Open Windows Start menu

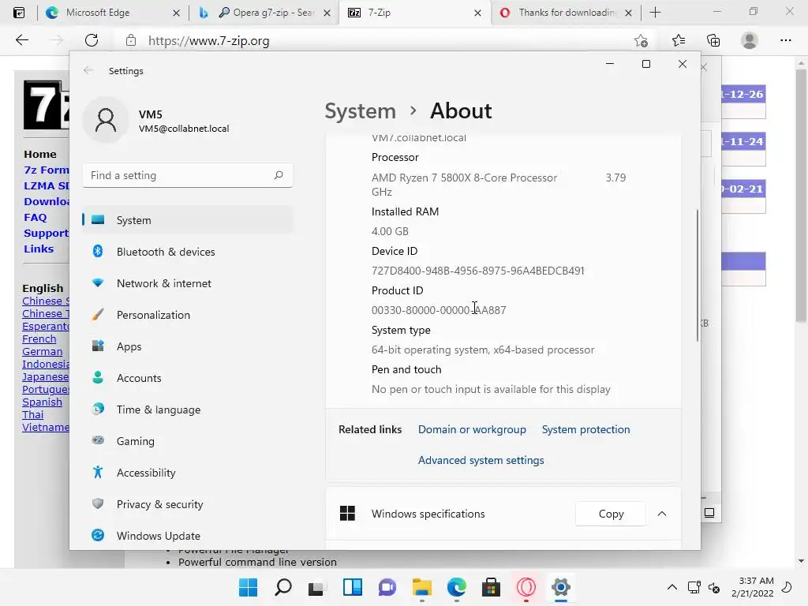249,587
